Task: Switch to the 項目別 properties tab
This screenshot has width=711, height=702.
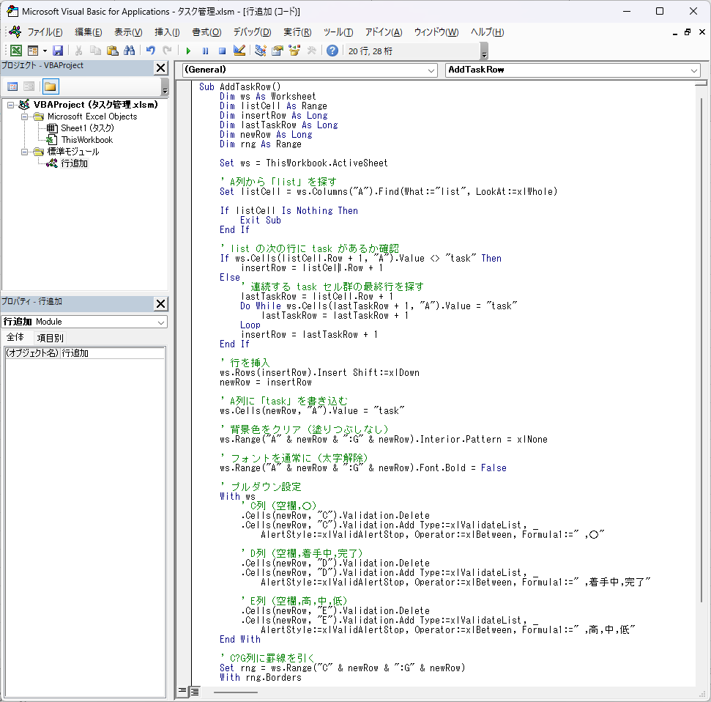Action: coord(51,338)
